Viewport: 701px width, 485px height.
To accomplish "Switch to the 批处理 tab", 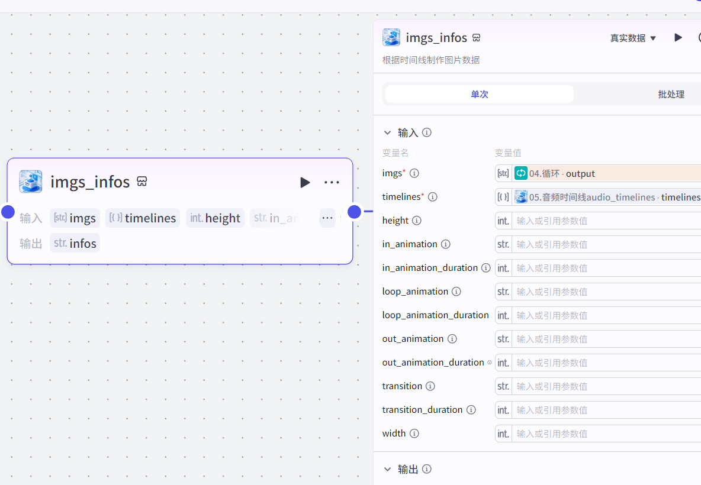I will pyautogui.click(x=671, y=94).
